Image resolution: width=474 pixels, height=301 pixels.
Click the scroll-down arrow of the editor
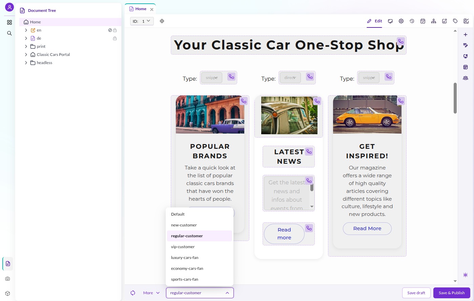click(x=455, y=281)
